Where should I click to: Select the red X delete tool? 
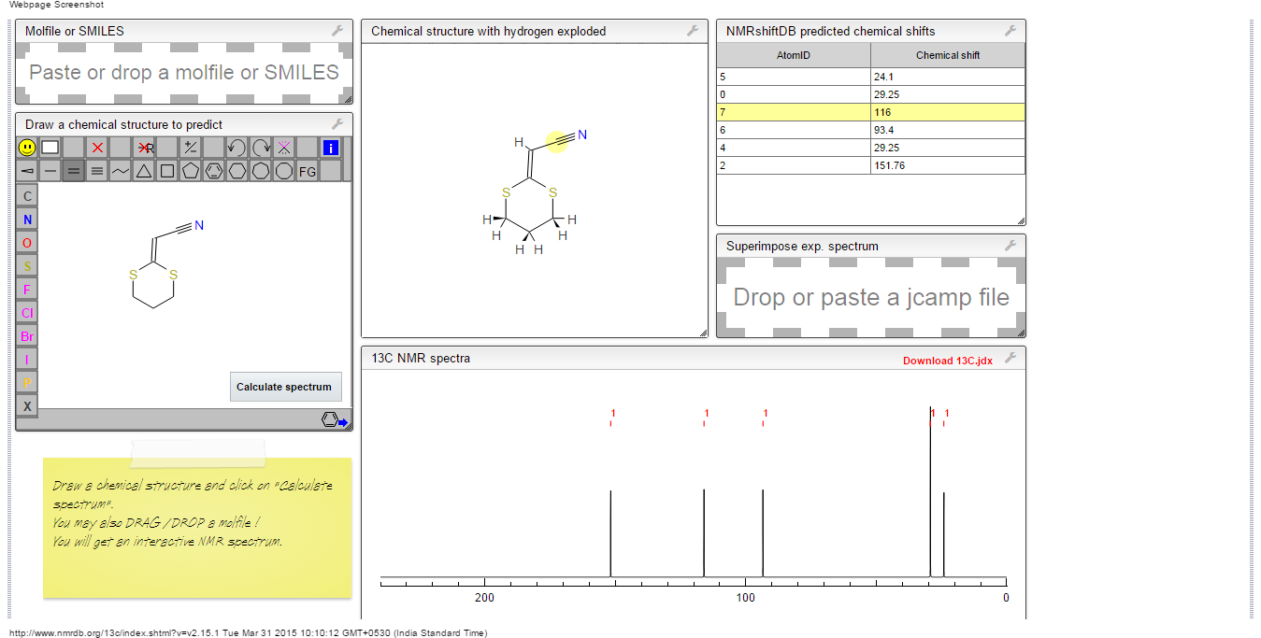[97, 148]
